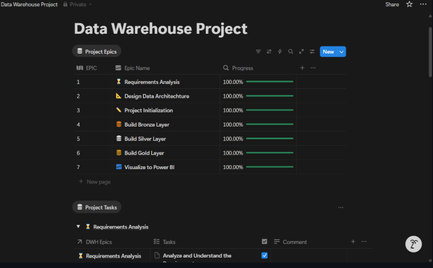433x268 pixels.
Task: Toggle the checkbox for Analyze and Understand task
Action: [264, 255]
